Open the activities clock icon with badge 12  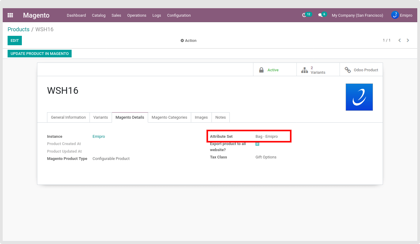pos(304,15)
